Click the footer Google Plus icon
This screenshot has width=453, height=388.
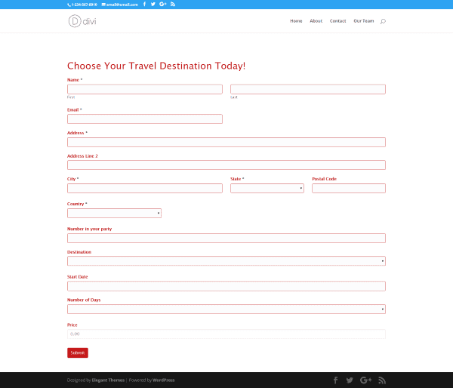366,380
